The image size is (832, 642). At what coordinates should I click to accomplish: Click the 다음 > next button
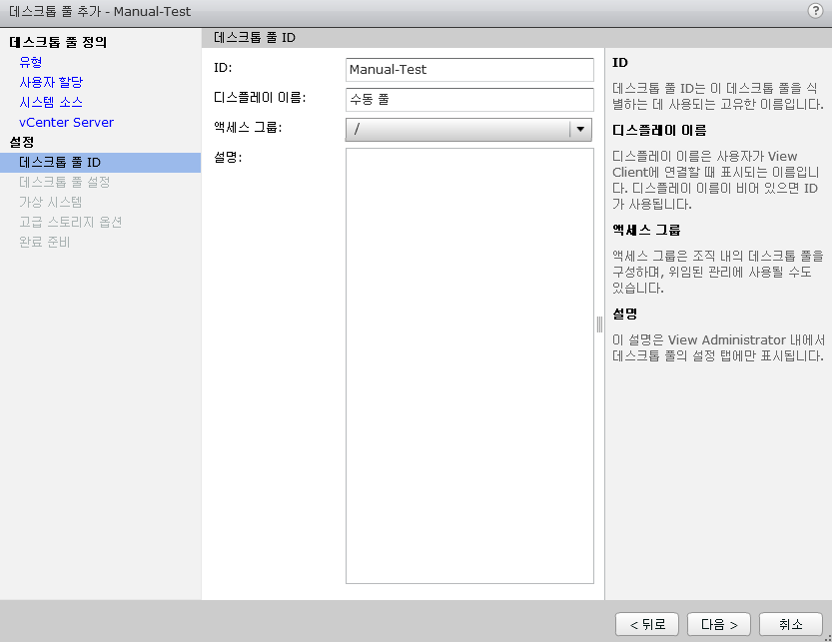pyautogui.click(x=719, y=624)
